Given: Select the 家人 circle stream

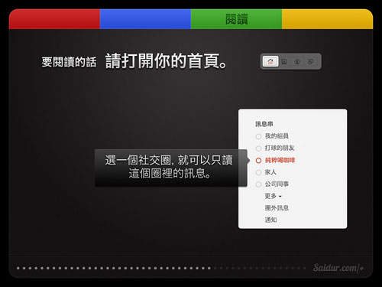Looking at the screenshot, I should pyautogui.click(x=266, y=172).
